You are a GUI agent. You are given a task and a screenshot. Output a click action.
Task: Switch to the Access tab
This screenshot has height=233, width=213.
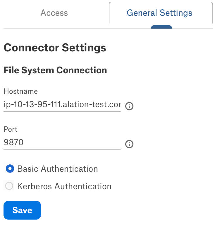[54, 13]
